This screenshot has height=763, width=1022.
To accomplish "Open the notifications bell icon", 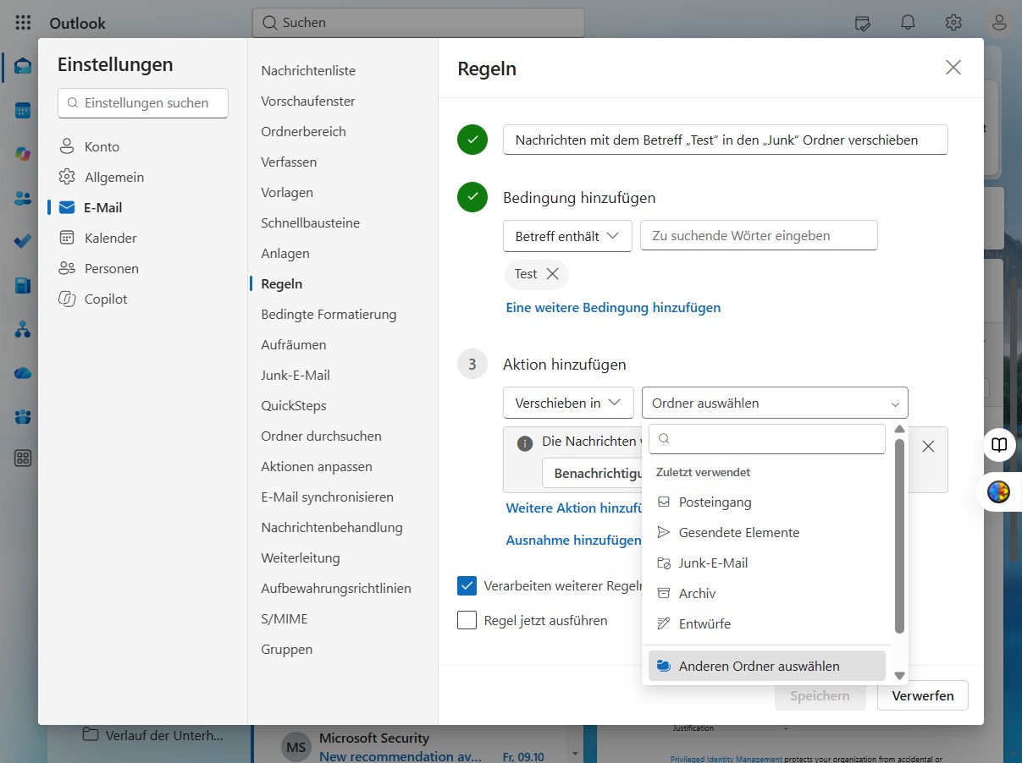I will (x=909, y=23).
